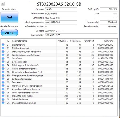Click the Firmware field showing 3.AAD
Screen dimensions: 120x118
[61, 9]
